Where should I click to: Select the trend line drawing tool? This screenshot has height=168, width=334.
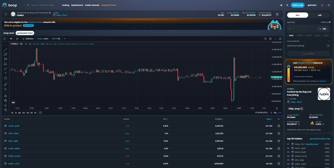coord(6,50)
